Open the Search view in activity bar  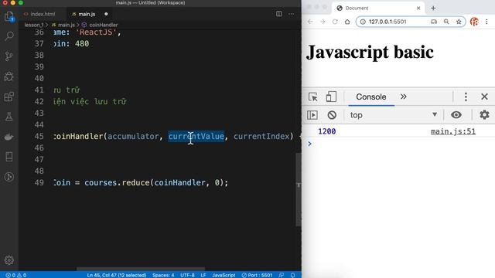9,36
